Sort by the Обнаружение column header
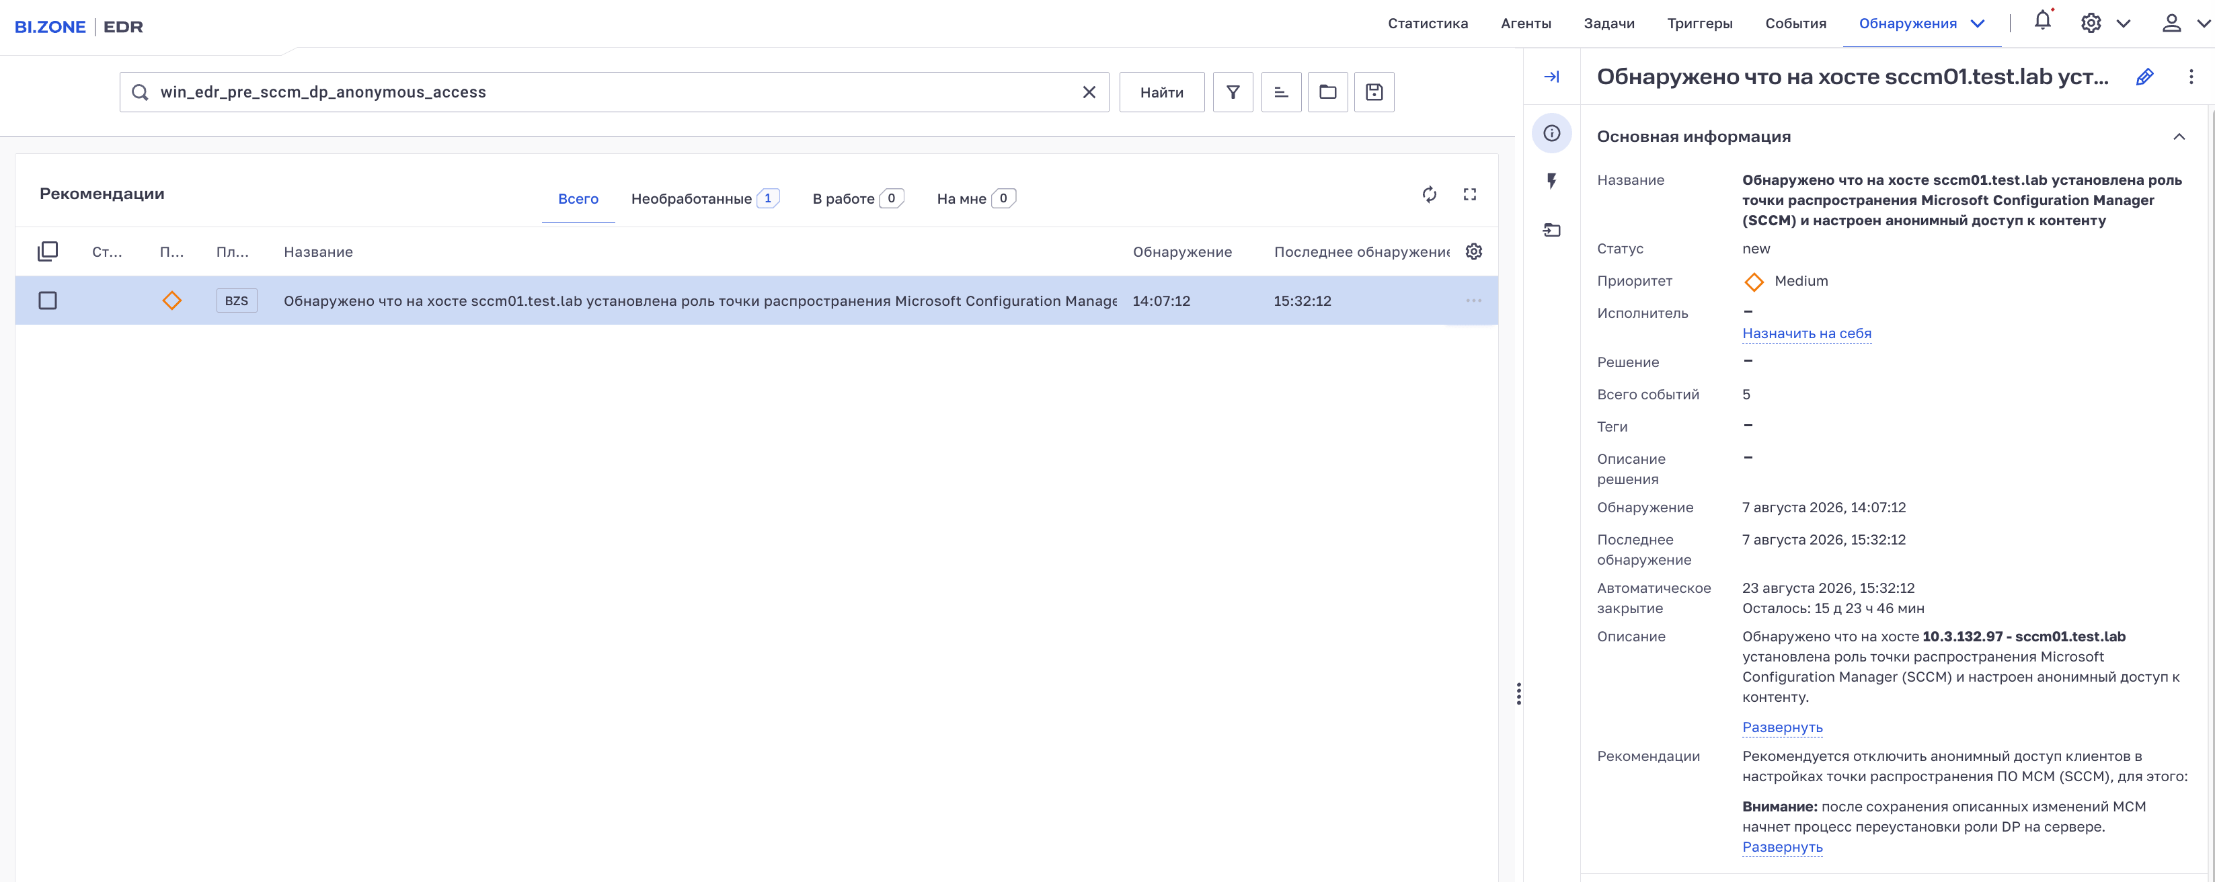 1182,252
